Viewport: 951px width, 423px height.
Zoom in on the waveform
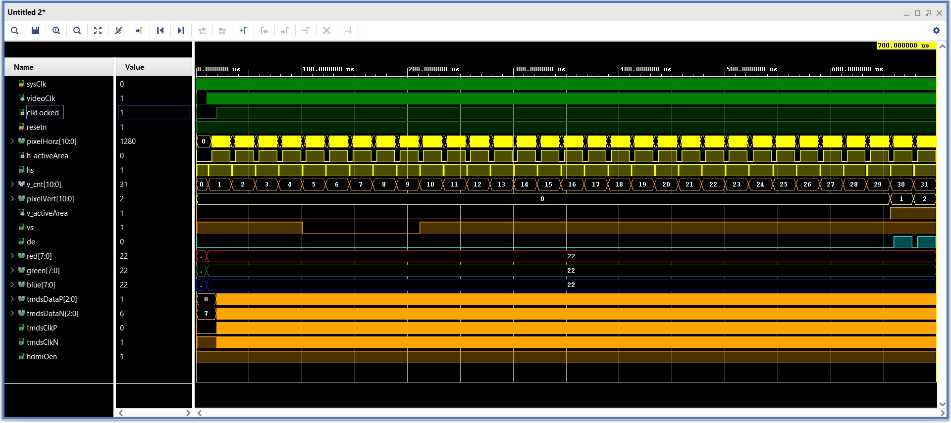point(56,31)
